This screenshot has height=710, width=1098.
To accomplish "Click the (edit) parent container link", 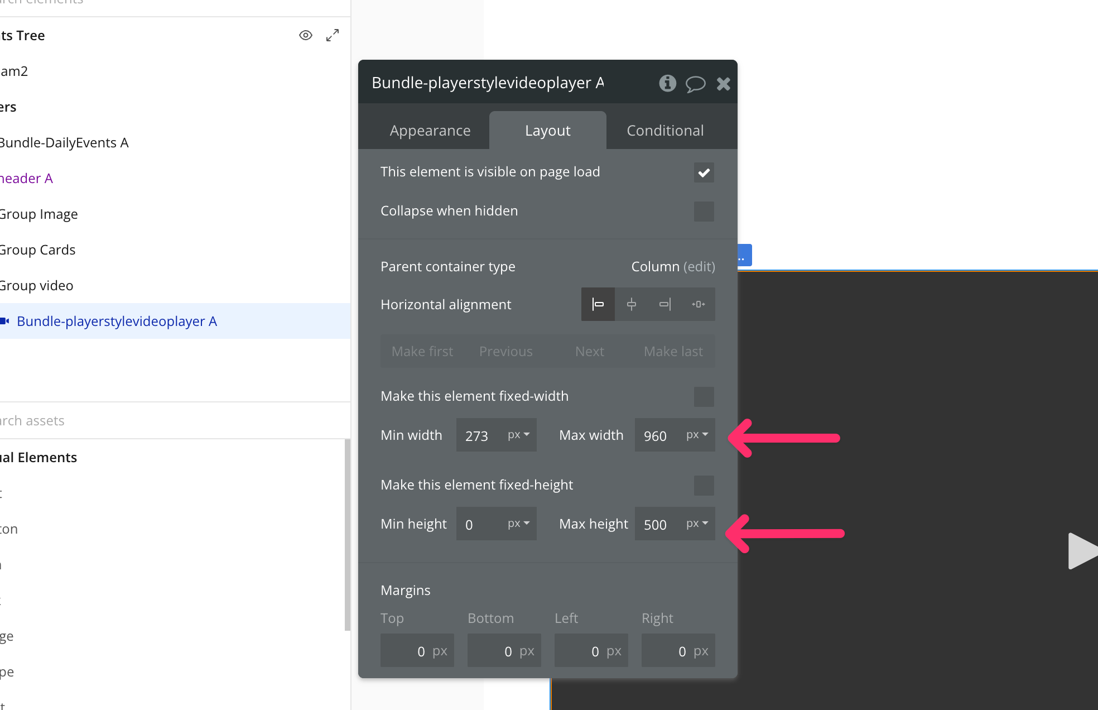I will pos(699,267).
